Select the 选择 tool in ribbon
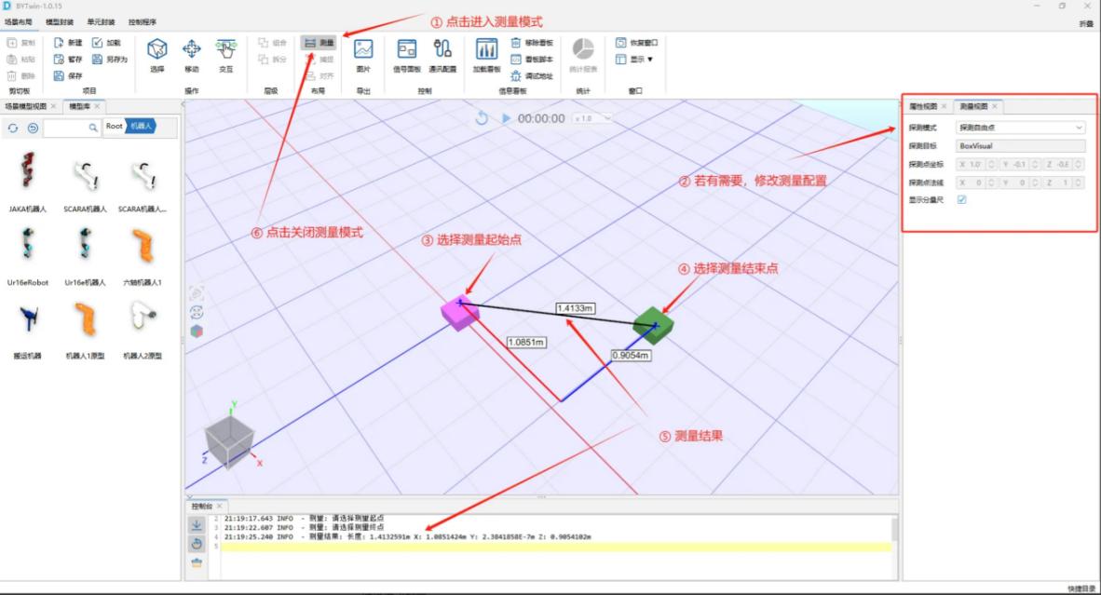1101x595 pixels. coord(156,56)
